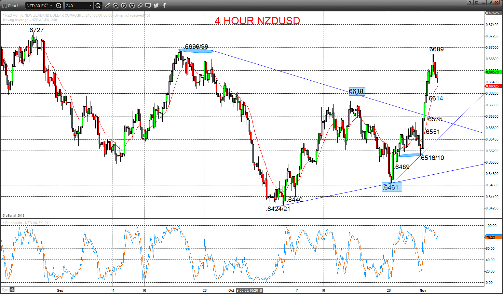Image resolution: width=503 pixels, height=294 pixels.
Task: Click the eSignal 2018 copyright text
Action: [13, 216]
